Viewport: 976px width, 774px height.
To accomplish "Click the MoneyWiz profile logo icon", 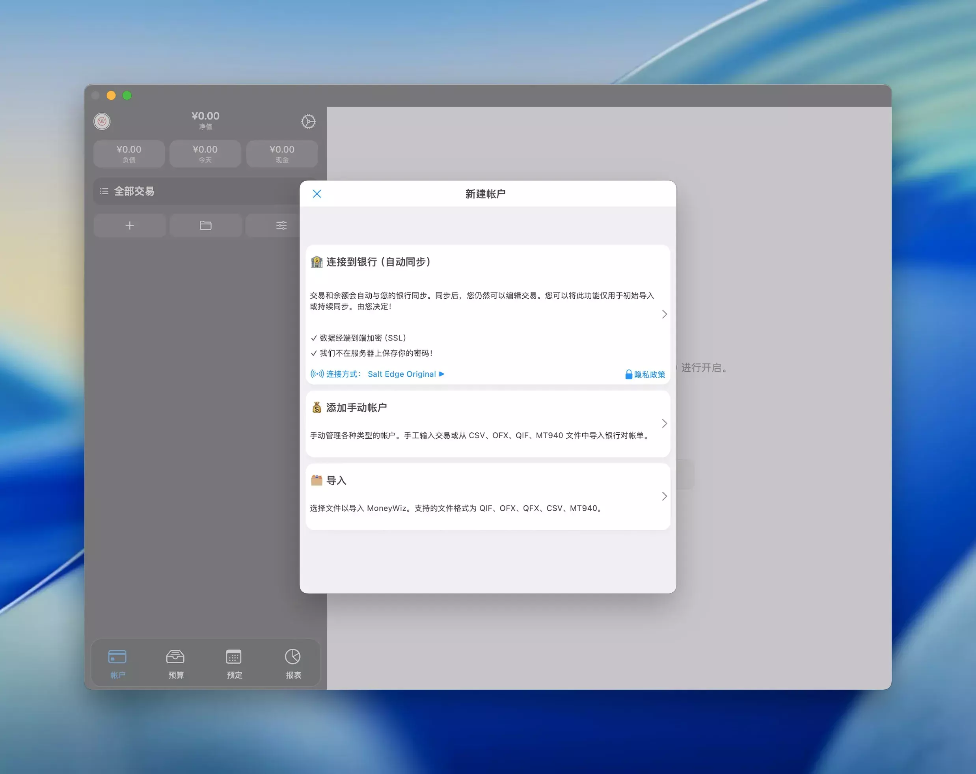I will (102, 121).
